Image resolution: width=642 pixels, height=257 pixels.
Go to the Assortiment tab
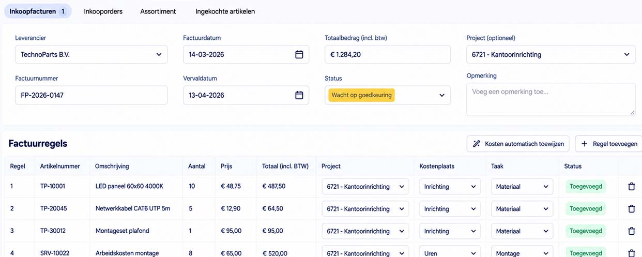coord(158,11)
